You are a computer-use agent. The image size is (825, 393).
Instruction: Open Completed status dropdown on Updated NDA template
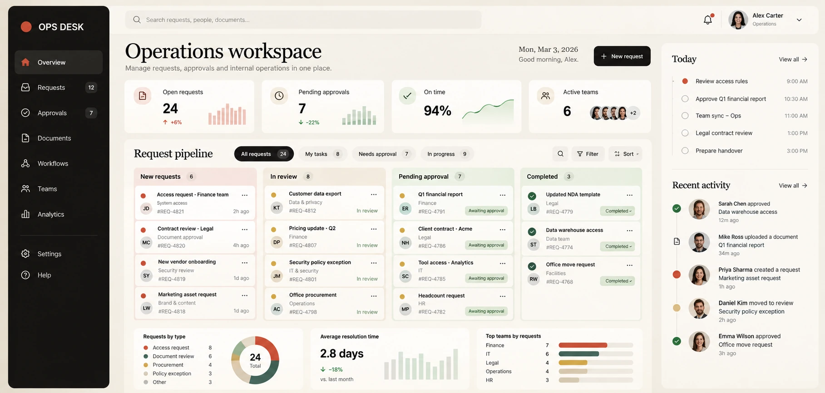618,211
